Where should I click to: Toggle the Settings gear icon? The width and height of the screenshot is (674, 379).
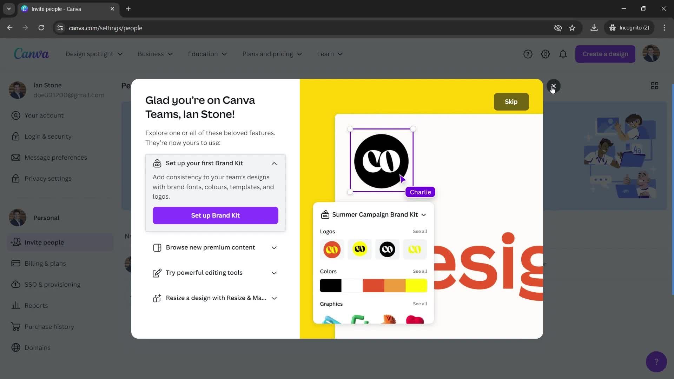pos(545,54)
